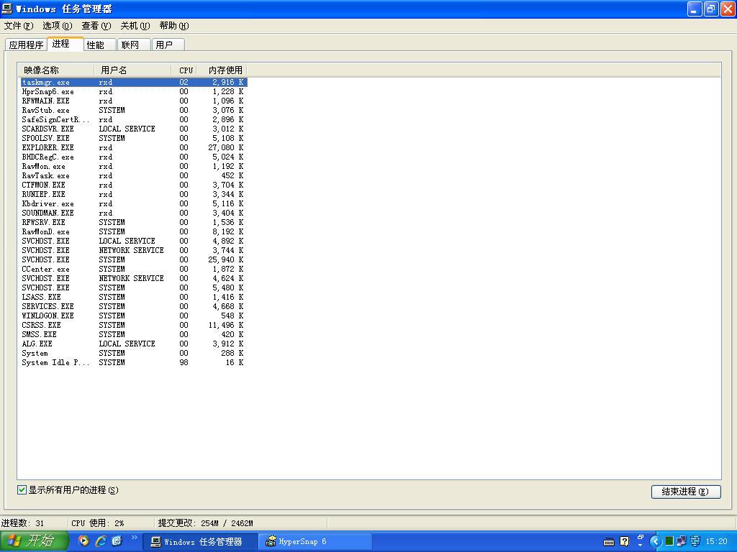The width and height of the screenshot is (737, 552).
Task: Select the System Idle P... process
Action: click(133, 362)
